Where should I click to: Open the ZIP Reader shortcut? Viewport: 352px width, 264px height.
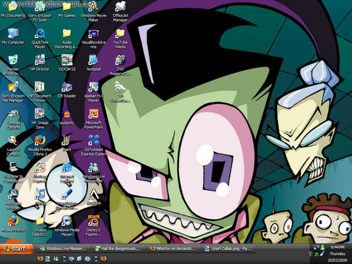(x=67, y=90)
